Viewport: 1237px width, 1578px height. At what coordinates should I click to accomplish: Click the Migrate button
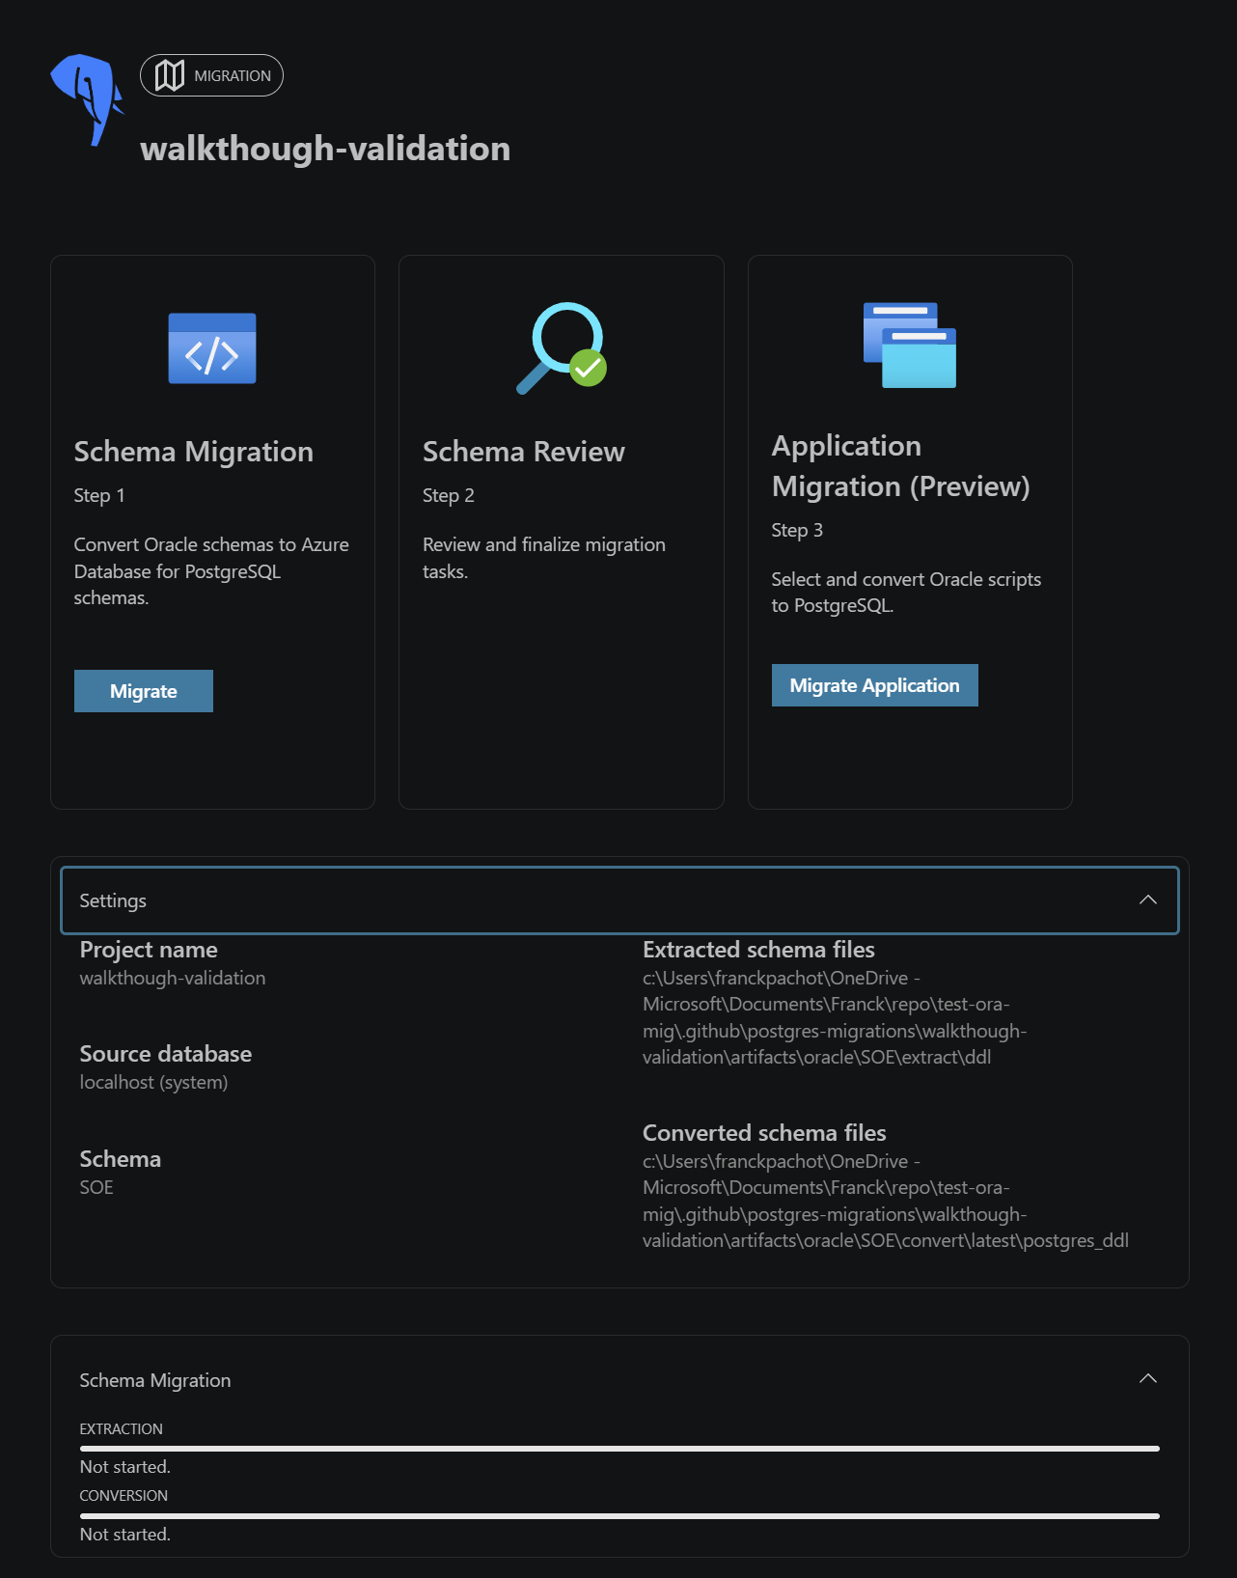144,691
